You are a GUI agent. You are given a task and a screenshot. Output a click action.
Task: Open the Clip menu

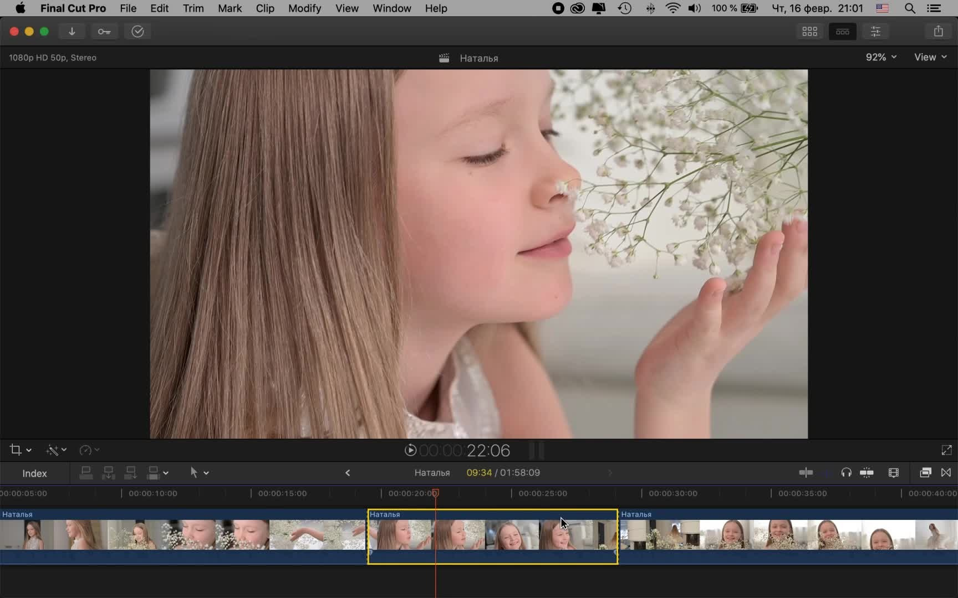pos(264,8)
